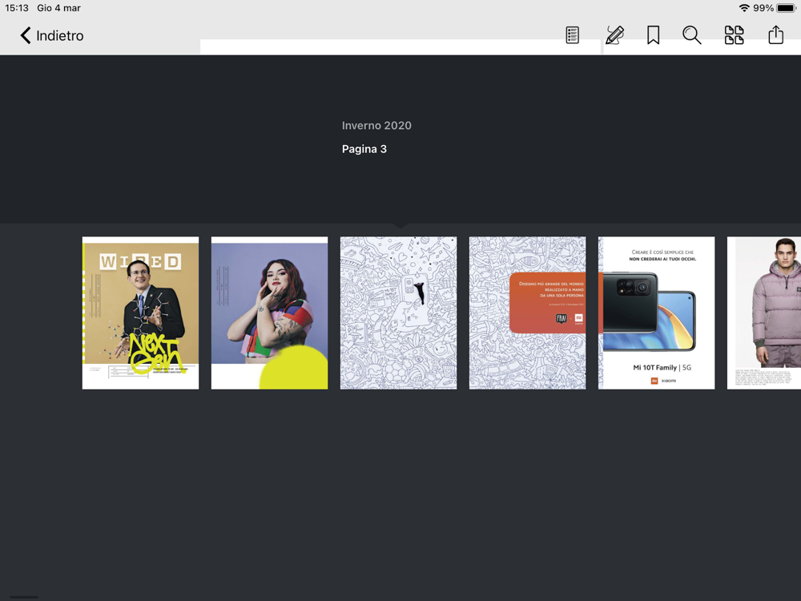Open the page with the purple-background woman portrait
This screenshot has width=801, height=601.
(270, 313)
